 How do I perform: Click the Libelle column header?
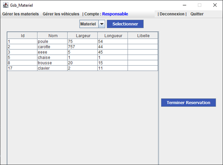pos(143,36)
